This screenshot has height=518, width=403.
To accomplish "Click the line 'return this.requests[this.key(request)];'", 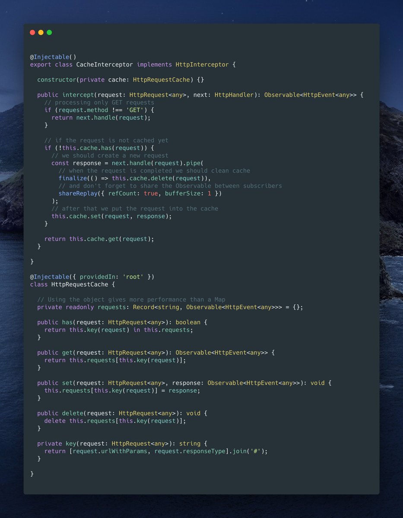I will coord(115,360).
